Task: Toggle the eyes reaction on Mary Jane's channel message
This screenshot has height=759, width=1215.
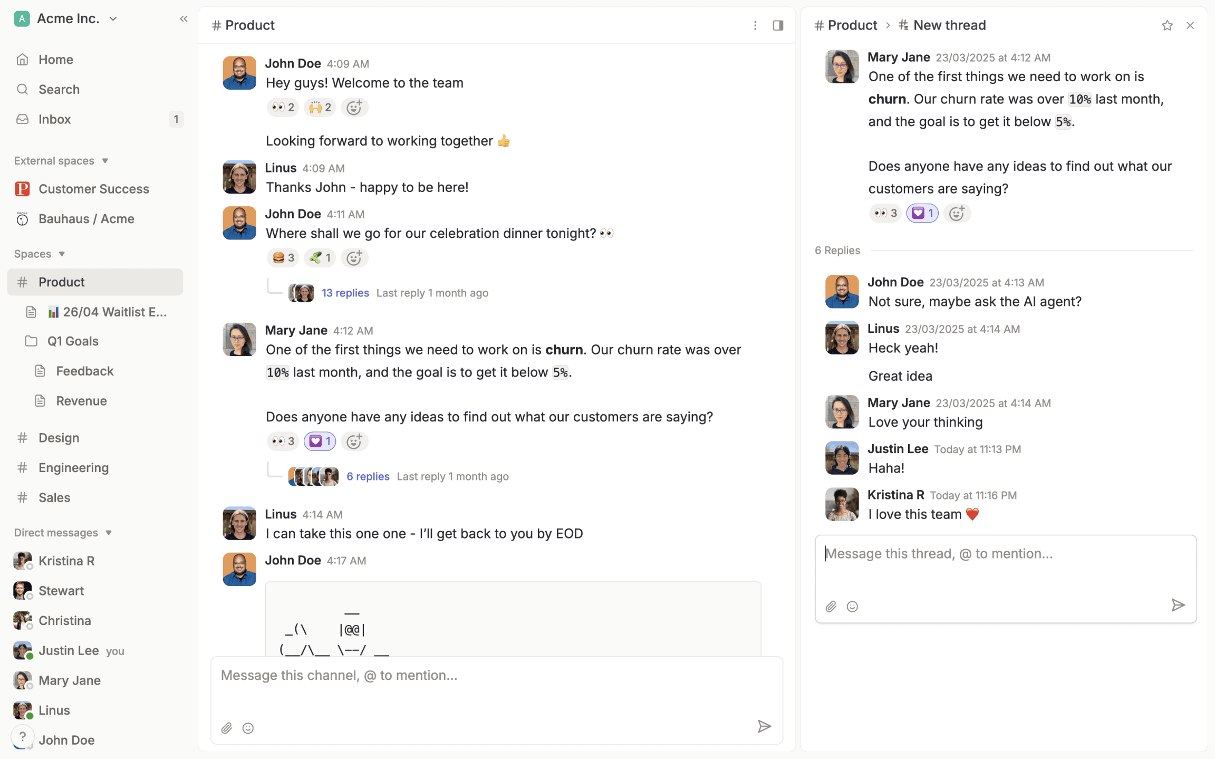Action: coord(283,441)
